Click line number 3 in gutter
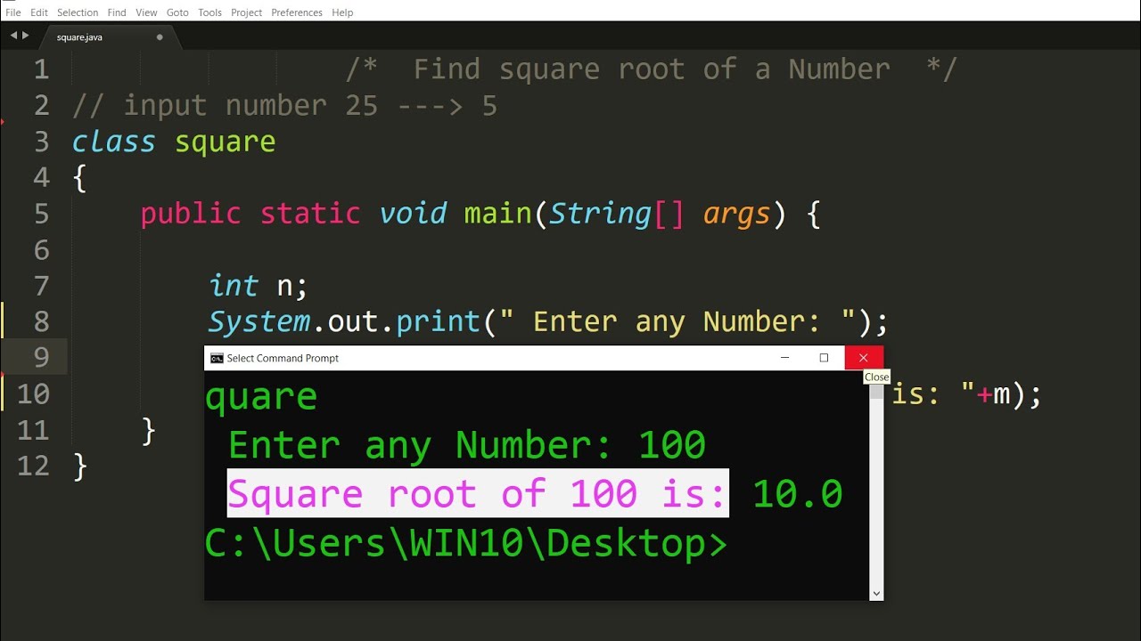The width and height of the screenshot is (1141, 641). tap(41, 142)
